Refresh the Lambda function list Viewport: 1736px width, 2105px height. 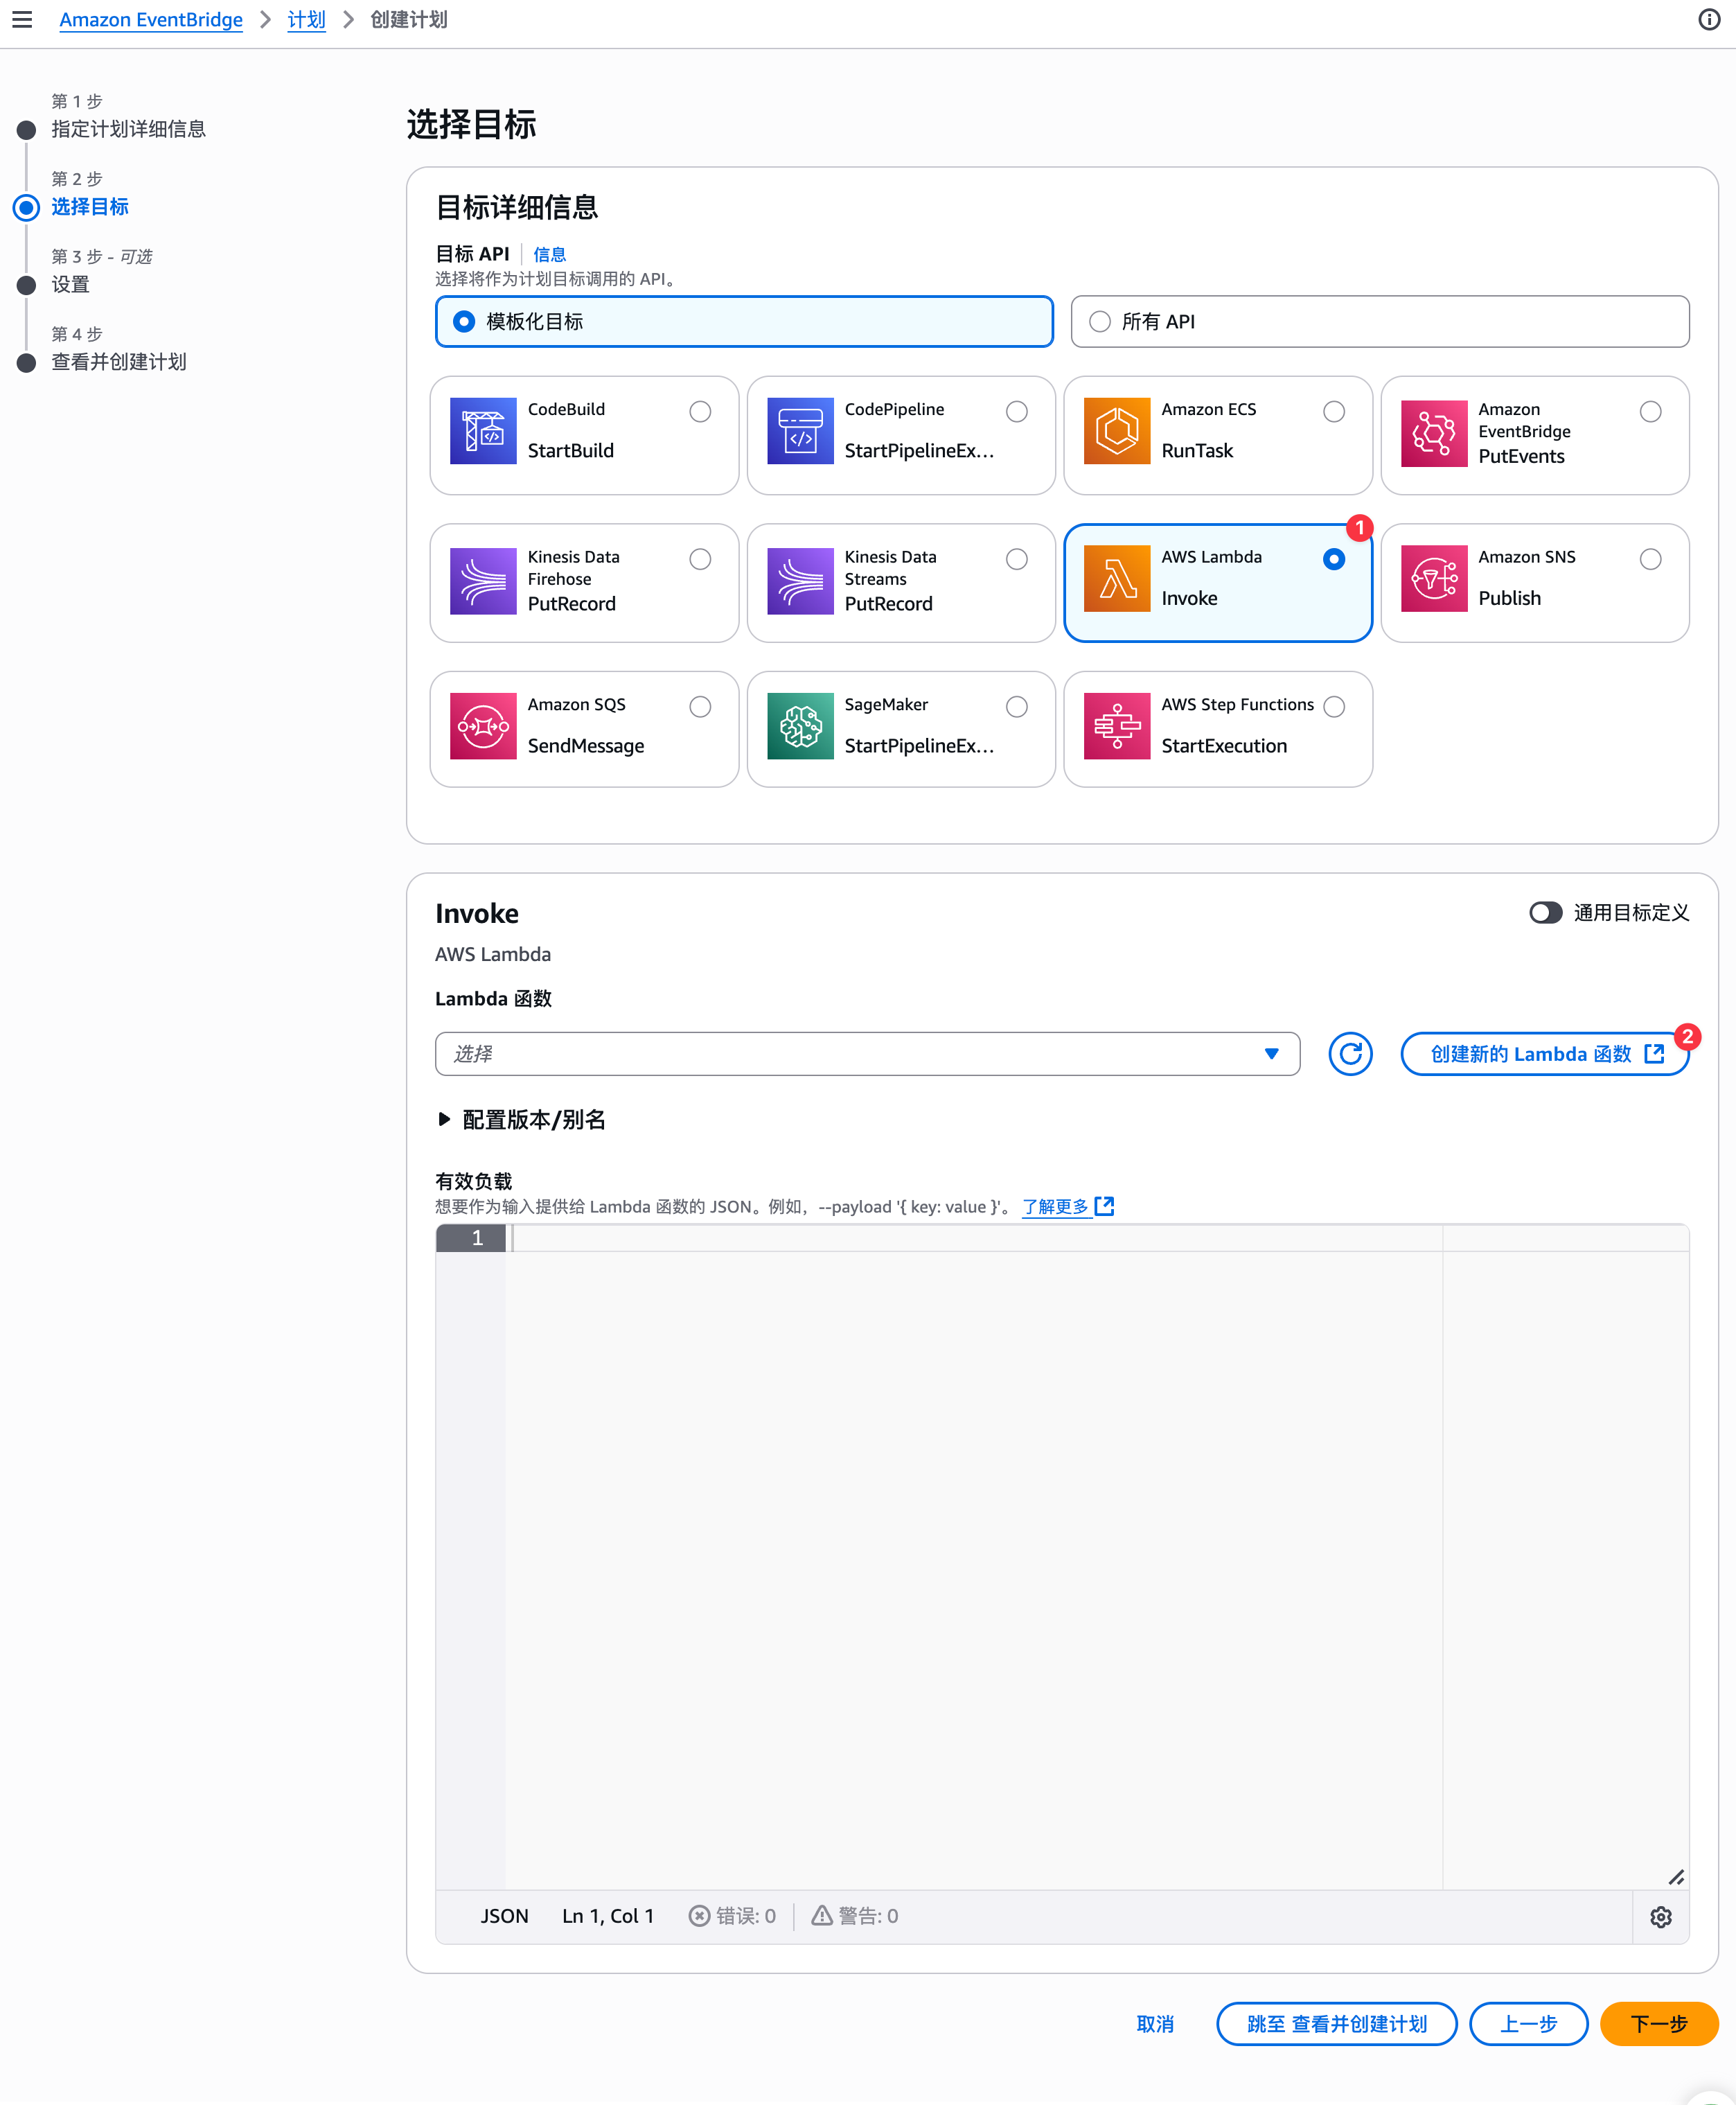(x=1350, y=1054)
